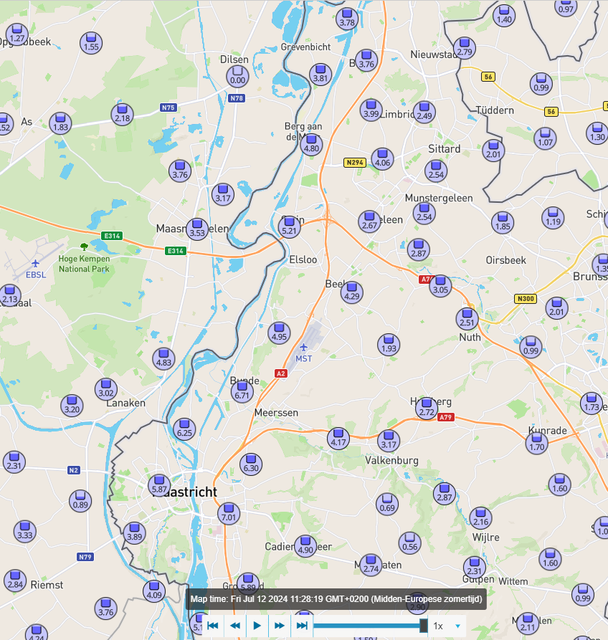Click the MST airport icon
Image resolution: width=608 pixels, height=640 pixels.
click(x=303, y=348)
